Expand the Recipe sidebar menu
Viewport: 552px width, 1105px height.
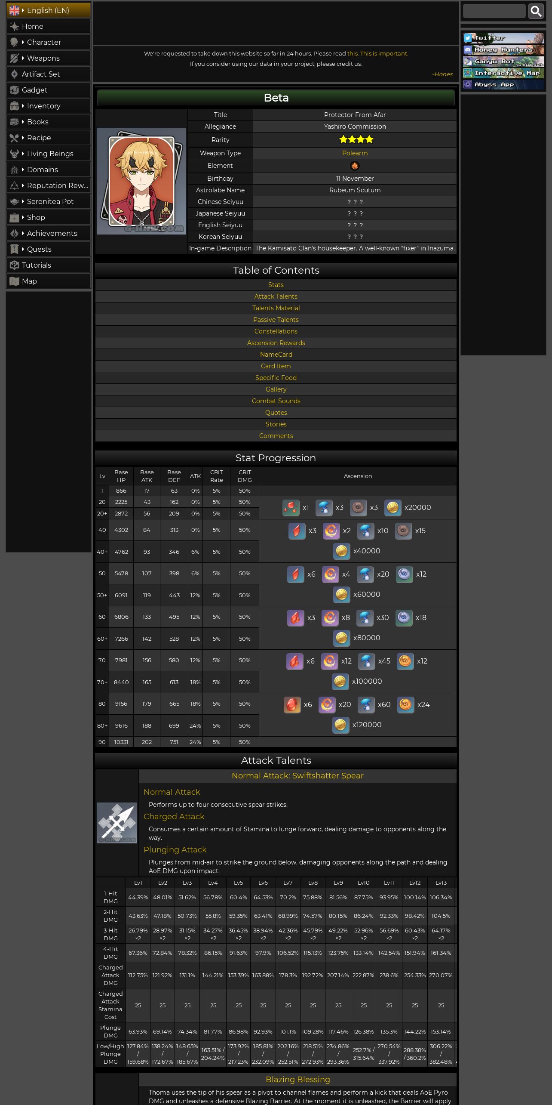[x=49, y=138]
